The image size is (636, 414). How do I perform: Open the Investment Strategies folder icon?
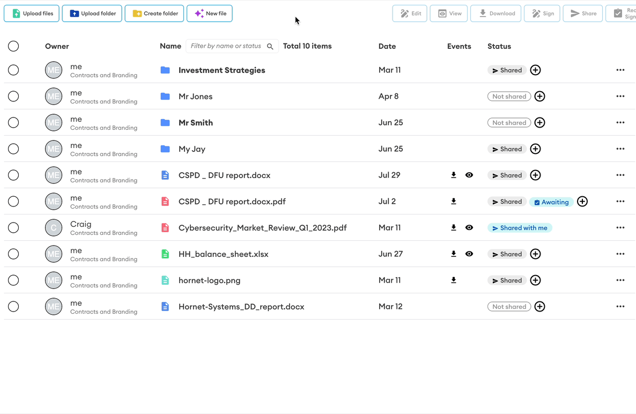165,70
